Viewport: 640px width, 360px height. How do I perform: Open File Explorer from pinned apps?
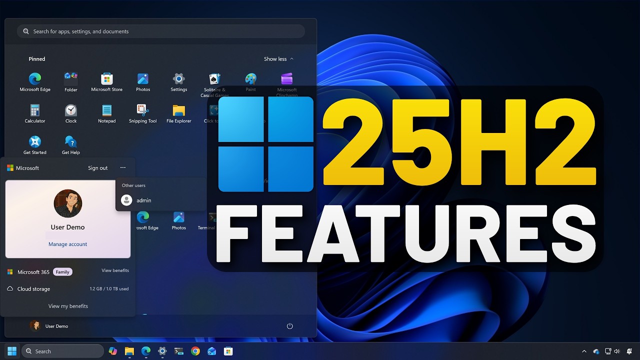pos(178,114)
